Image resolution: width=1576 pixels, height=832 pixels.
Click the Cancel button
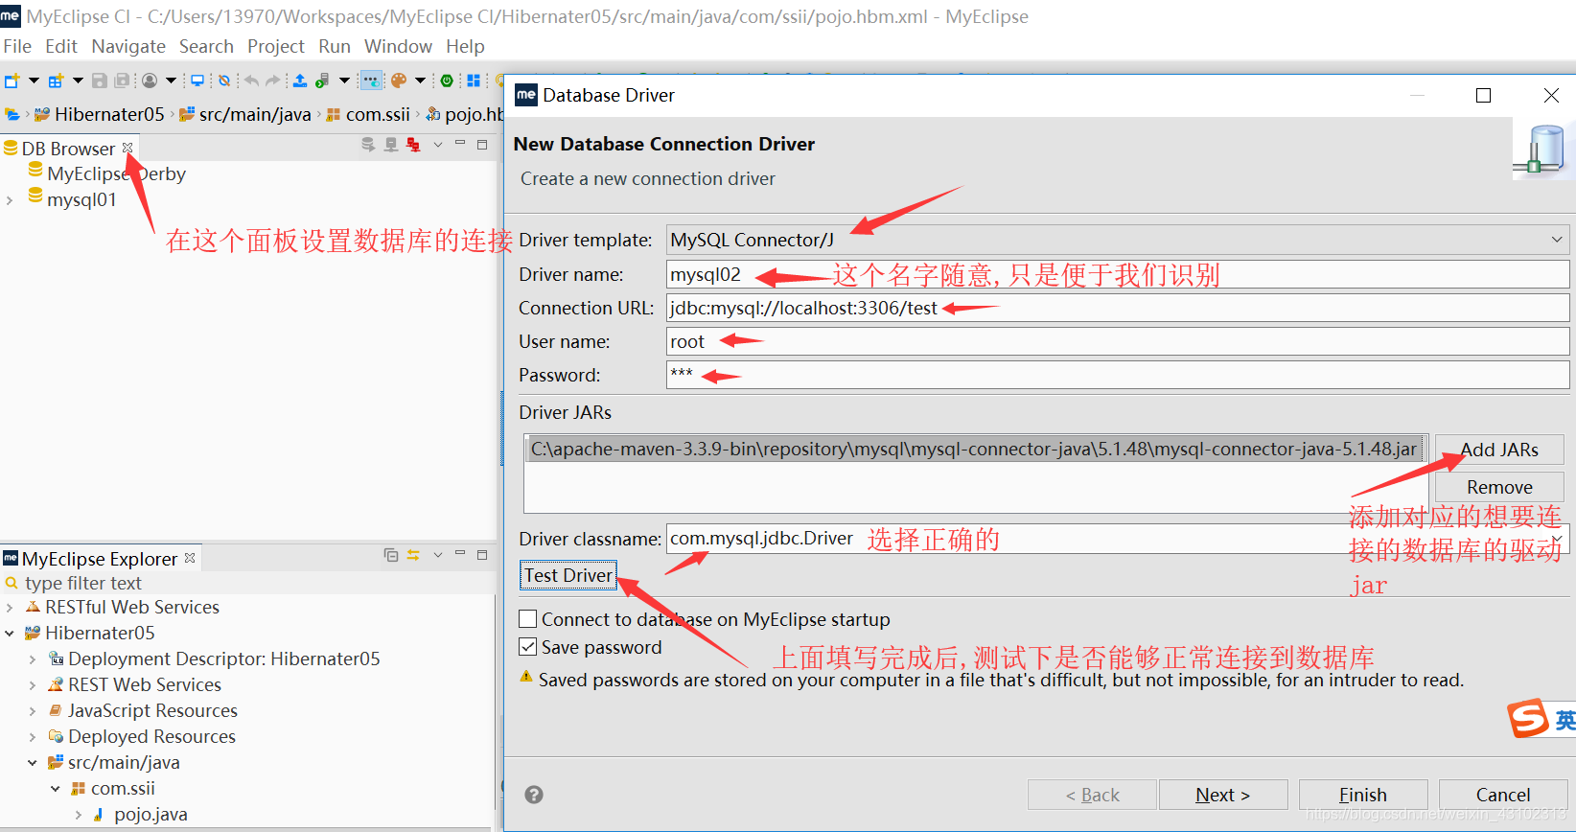click(1503, 795)
